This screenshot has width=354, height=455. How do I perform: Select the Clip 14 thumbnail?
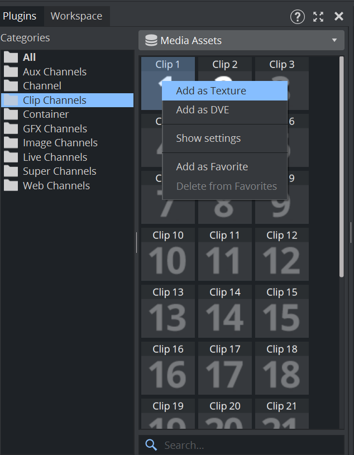225,311
